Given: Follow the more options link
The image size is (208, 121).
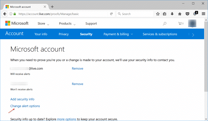Looking at the screenshot, I should [67, 119].
